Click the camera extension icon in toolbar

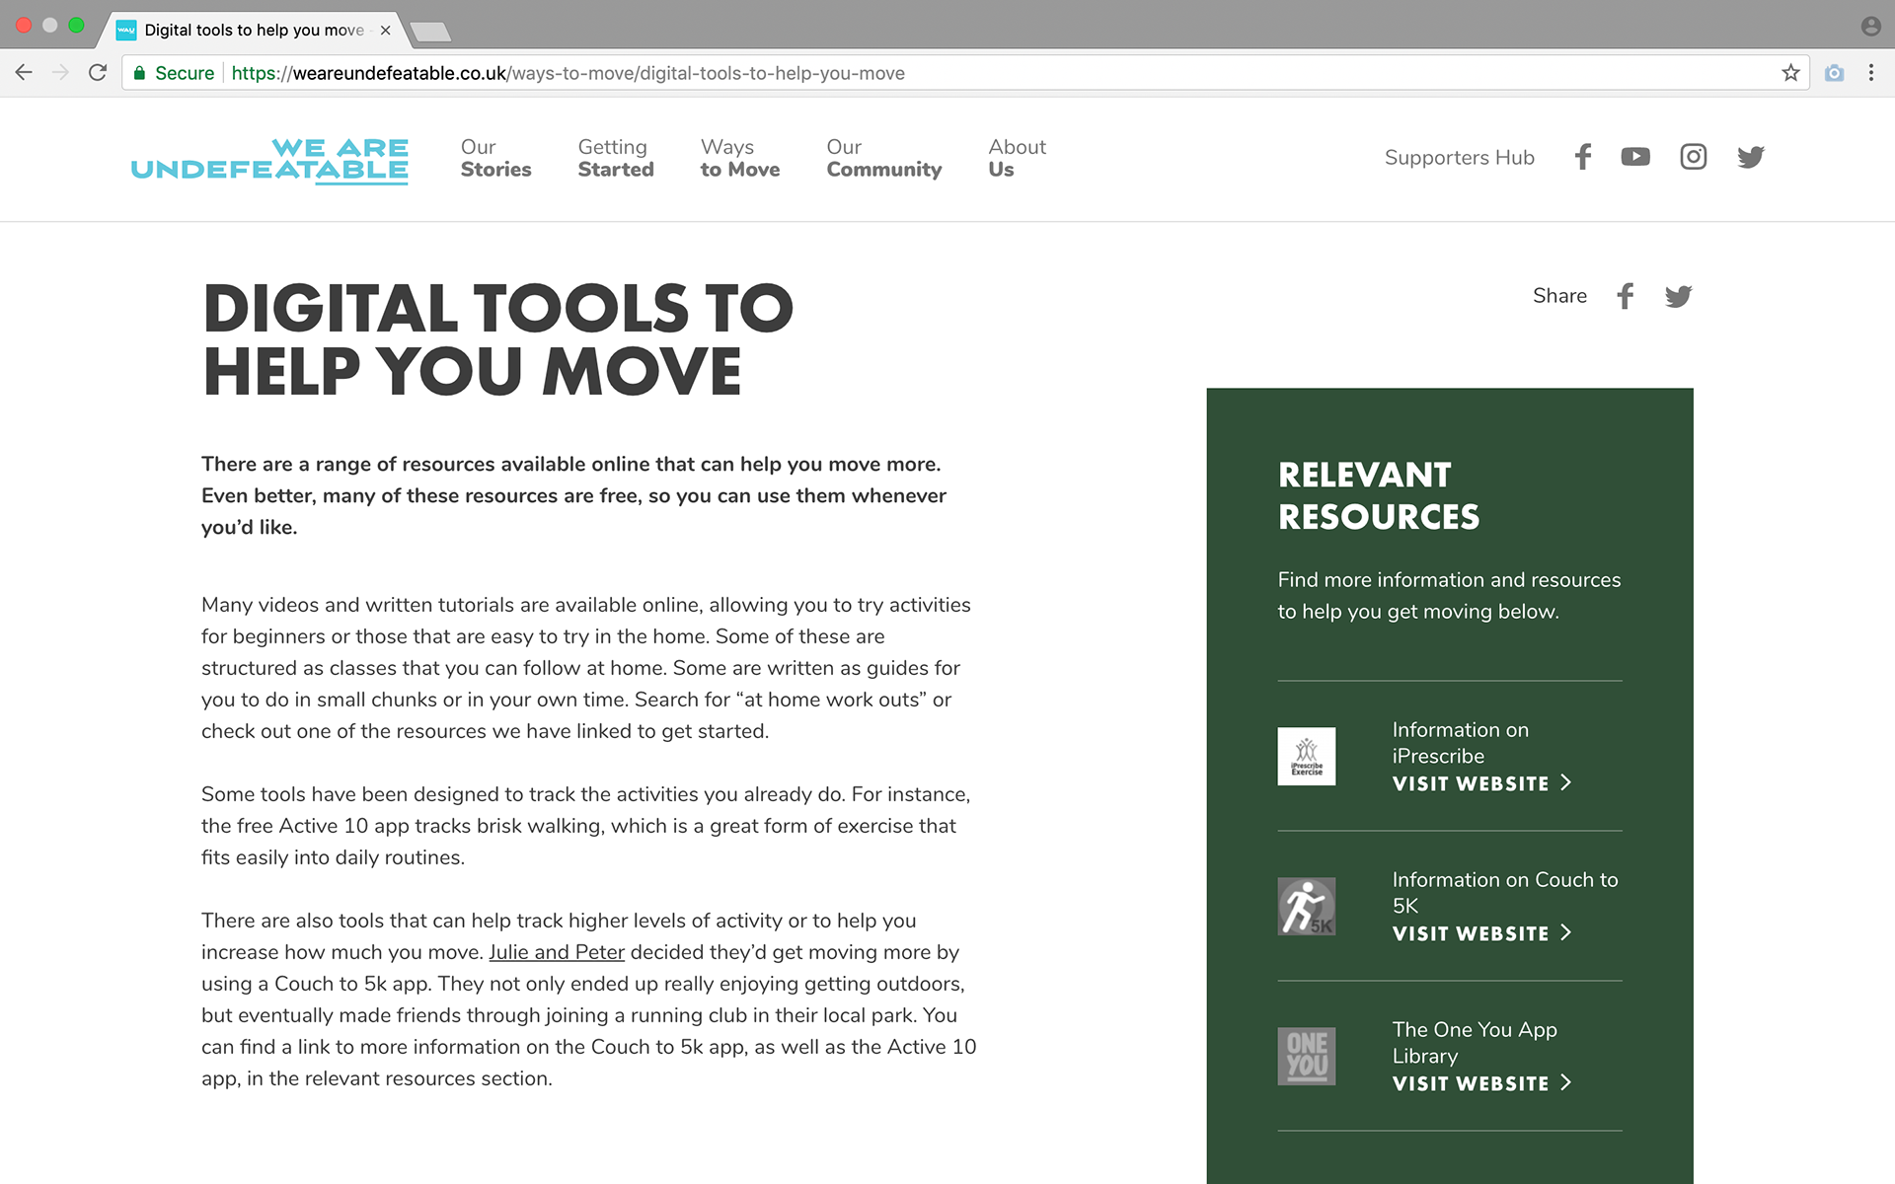coord(1835,73)
